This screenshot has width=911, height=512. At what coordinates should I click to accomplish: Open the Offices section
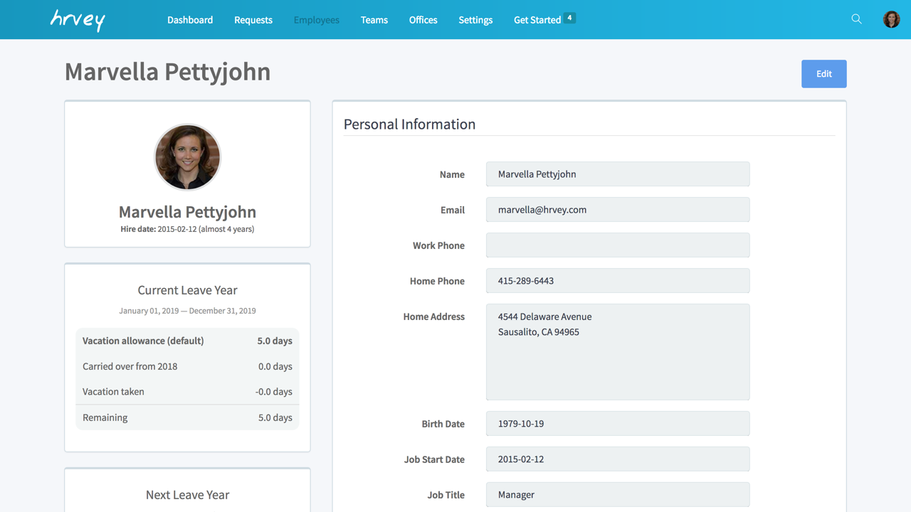423,20
